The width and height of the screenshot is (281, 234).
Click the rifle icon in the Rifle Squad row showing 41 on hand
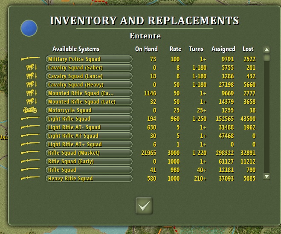(x=30, y=170)
